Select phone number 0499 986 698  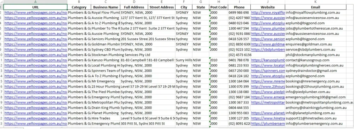(x=239, y=12)
